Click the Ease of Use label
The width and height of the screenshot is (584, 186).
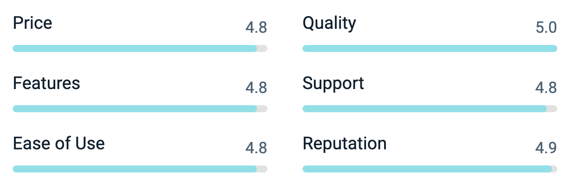[59, 143]
